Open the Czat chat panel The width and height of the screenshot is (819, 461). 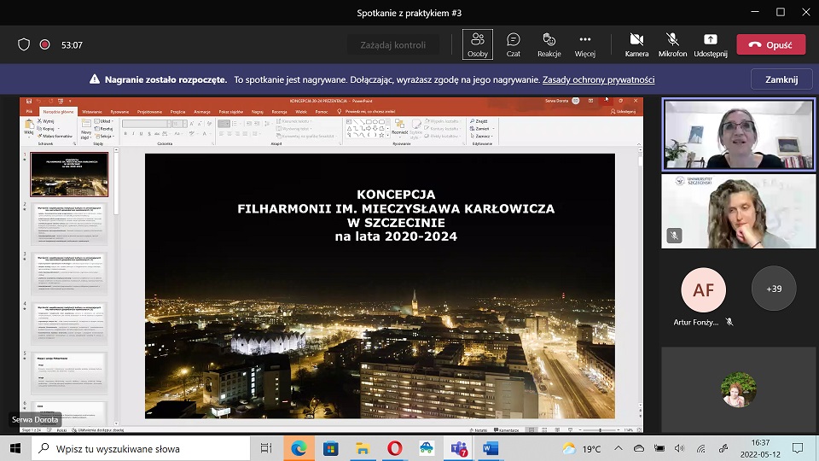tap(514, 44)
